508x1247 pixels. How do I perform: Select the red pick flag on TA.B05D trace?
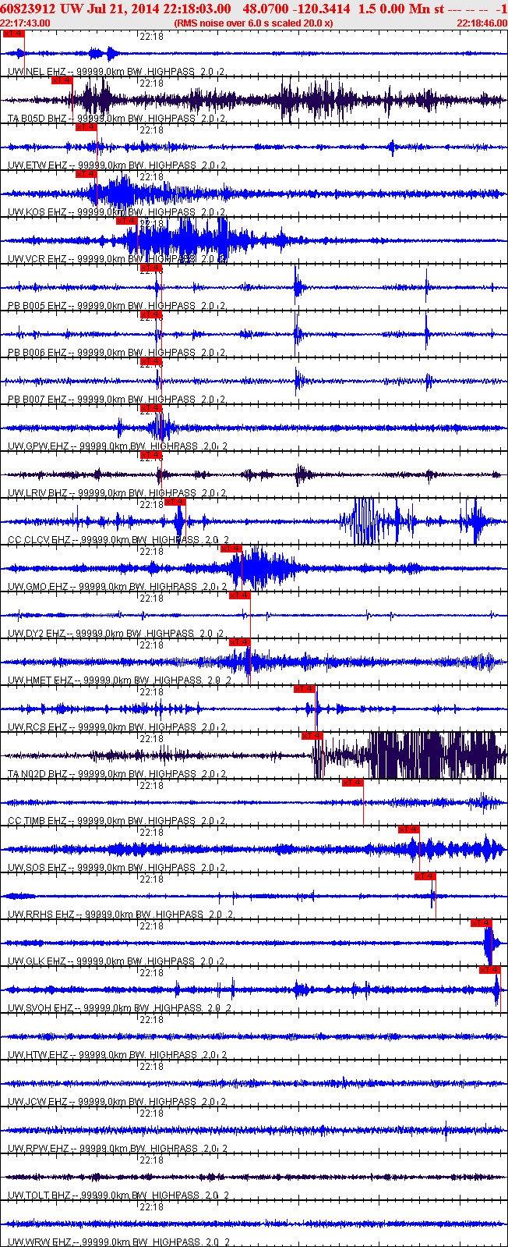62,80
